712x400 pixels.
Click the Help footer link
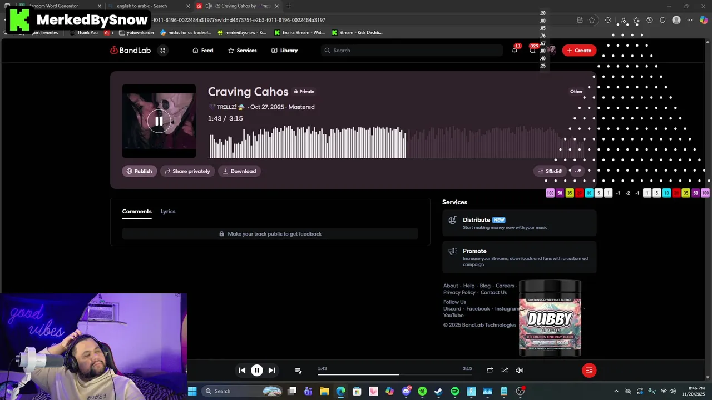pyautogui.click(x=469, y=286)
